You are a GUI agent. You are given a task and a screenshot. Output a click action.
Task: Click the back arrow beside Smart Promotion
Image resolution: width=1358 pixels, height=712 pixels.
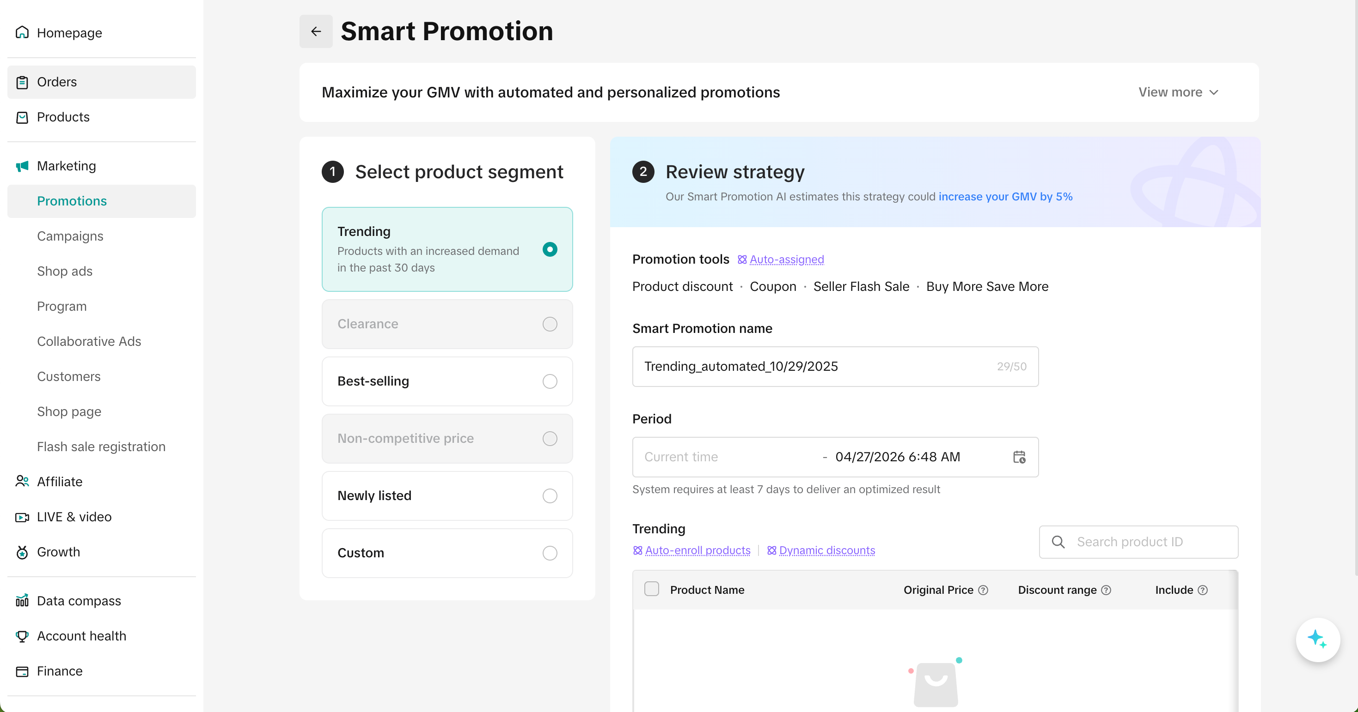point(316,31)
